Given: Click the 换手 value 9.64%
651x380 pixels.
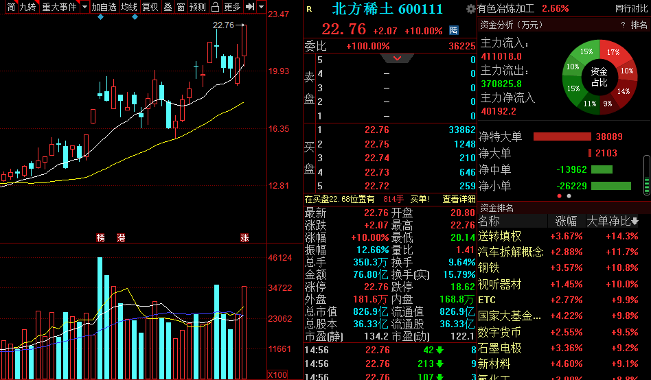Looking at the screenshot, I should (461, 262).
